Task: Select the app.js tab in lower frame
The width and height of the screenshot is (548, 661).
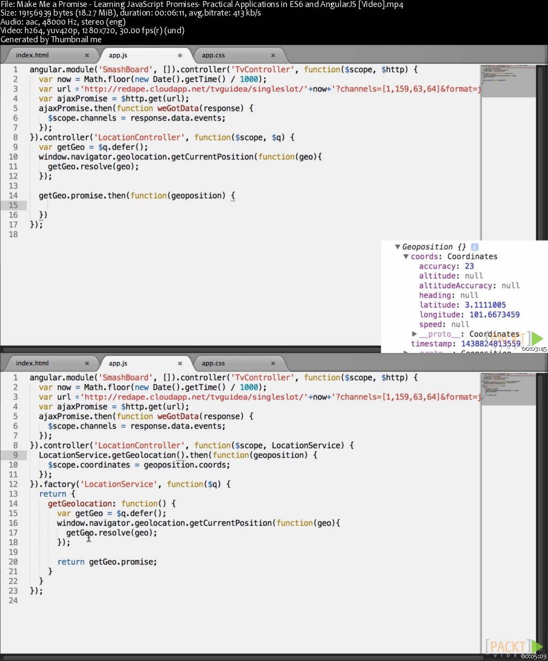Action: tap(118, 363)
